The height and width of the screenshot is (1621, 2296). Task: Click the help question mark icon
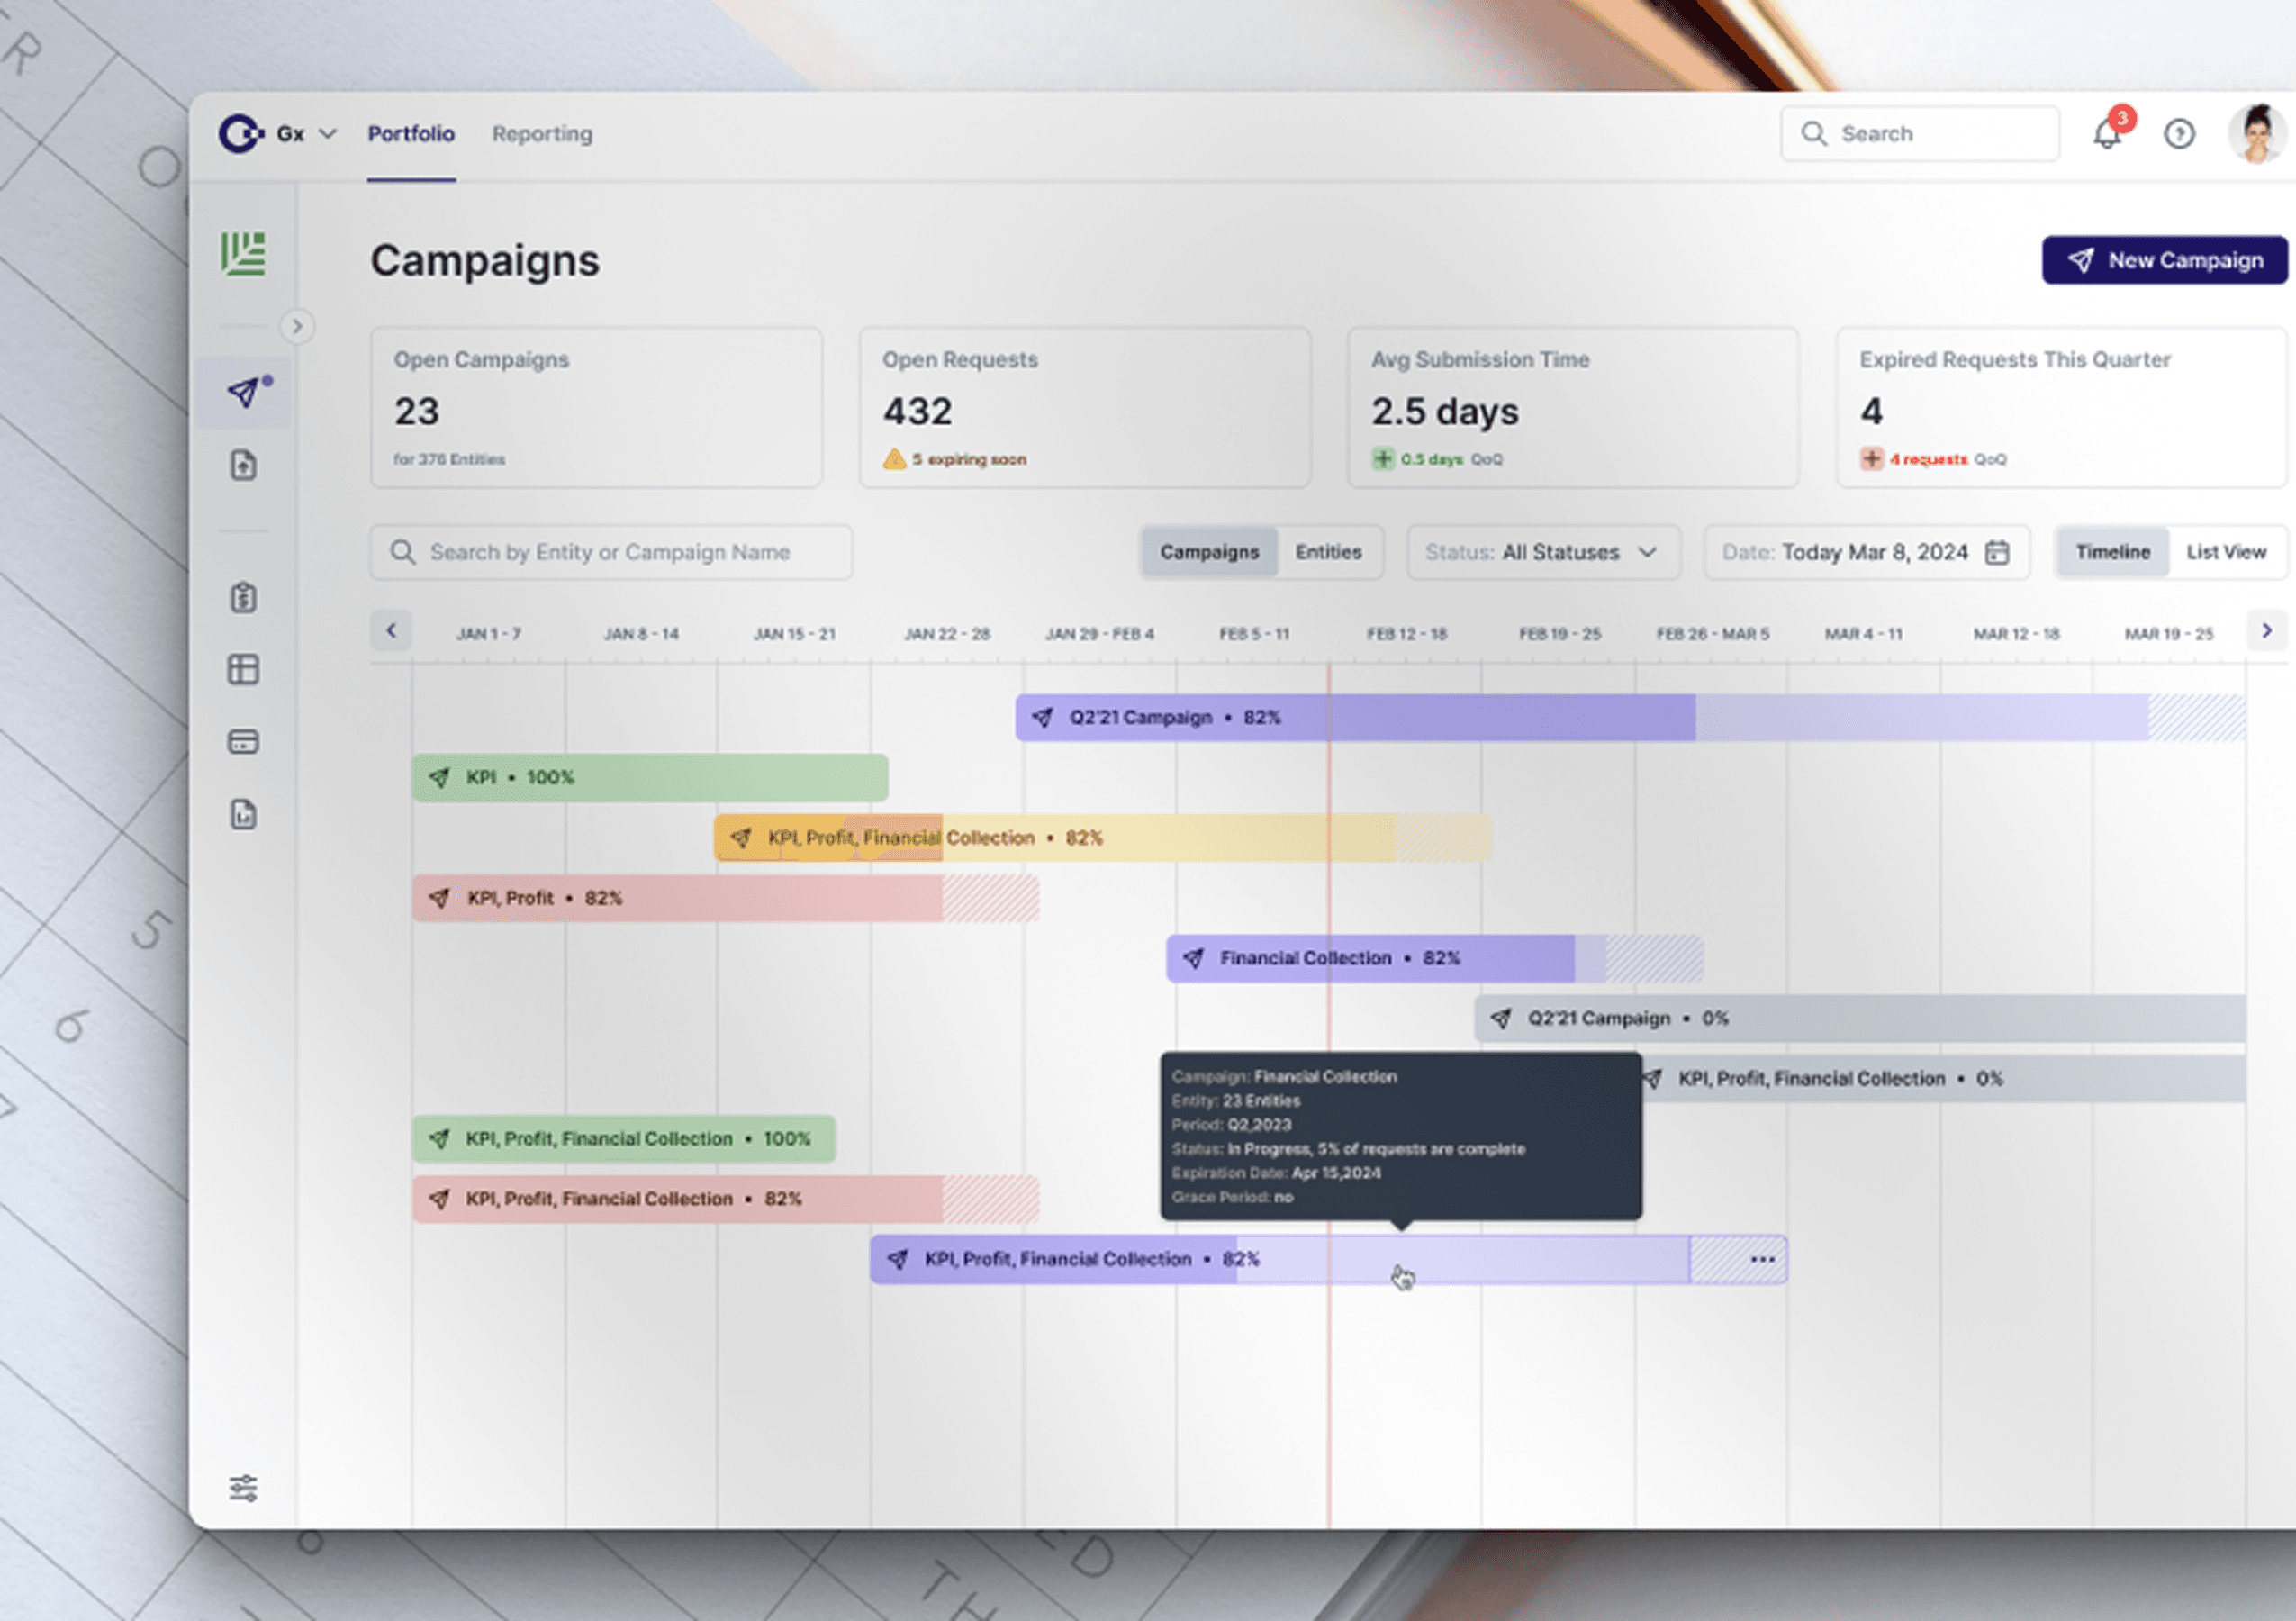tap(2179, 134)
